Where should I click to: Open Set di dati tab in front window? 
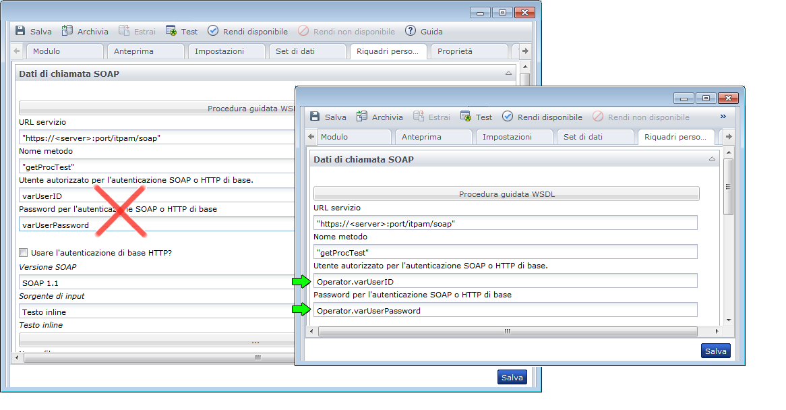click(595, 137)
